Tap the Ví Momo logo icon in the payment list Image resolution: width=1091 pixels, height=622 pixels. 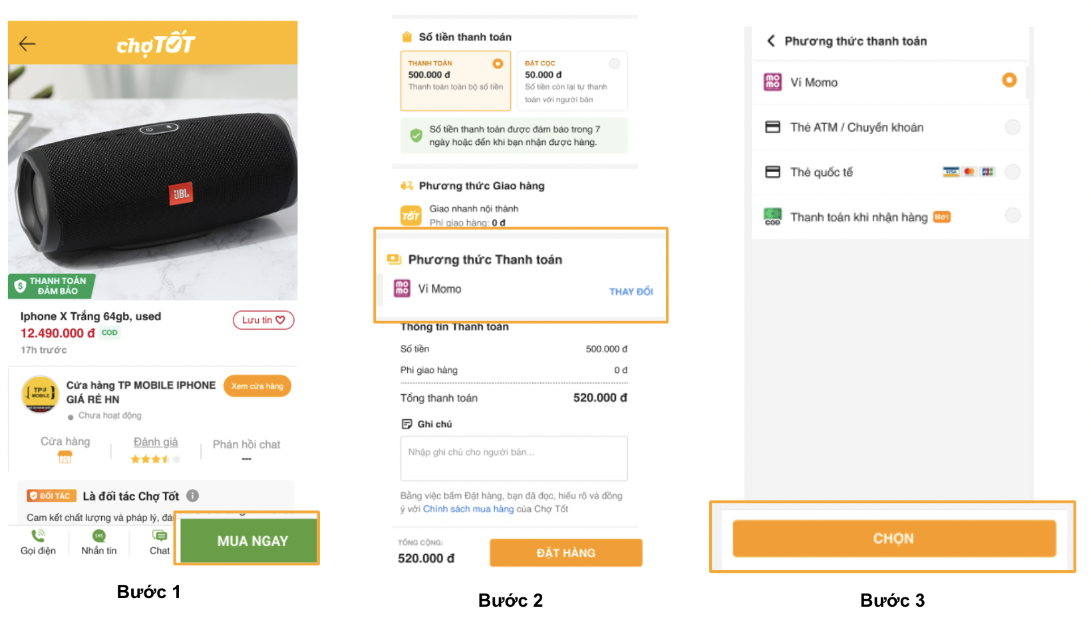772,82
